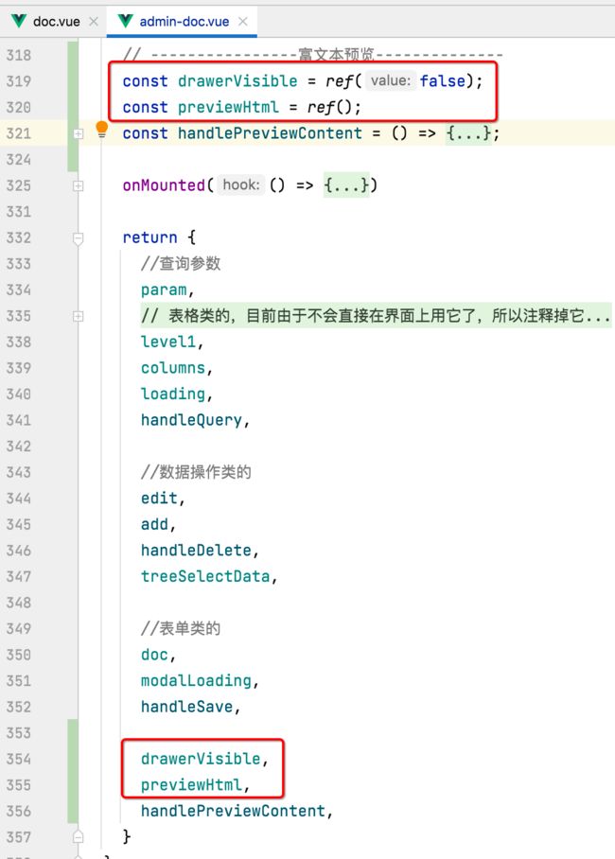Click the 'value:' inlay hint
615x859 pixels.
390,80
